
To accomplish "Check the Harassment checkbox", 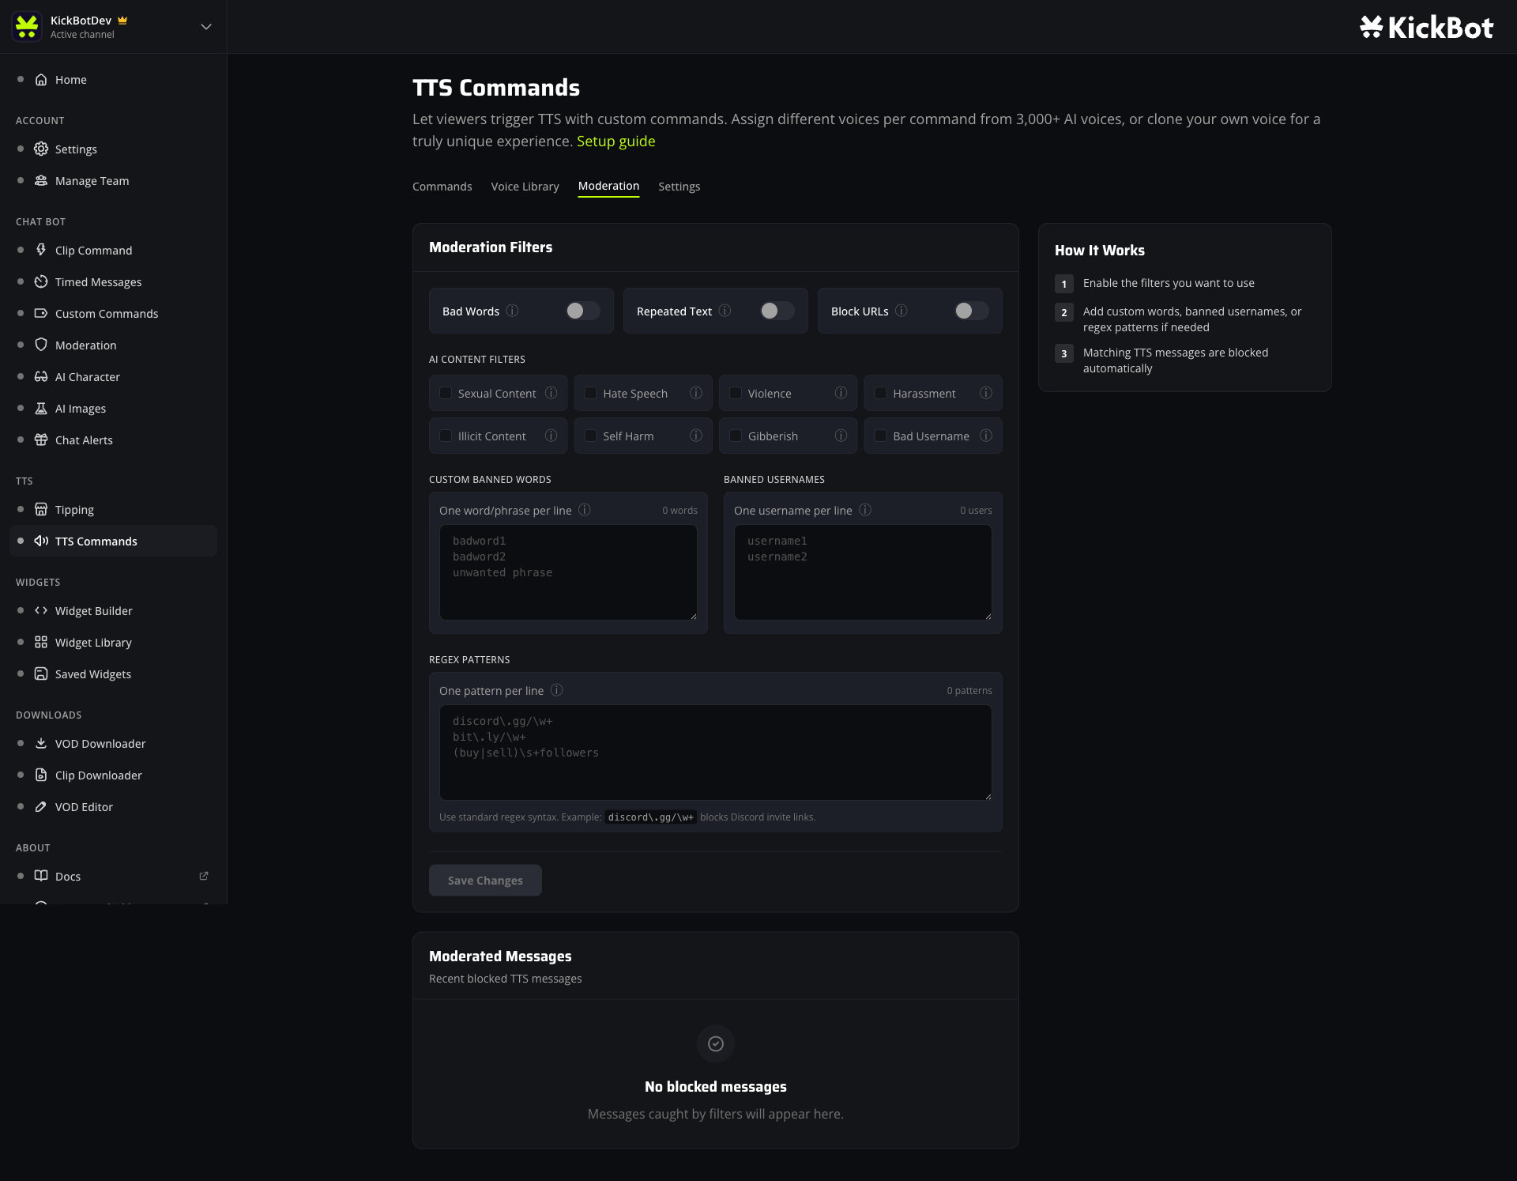I will tap(880, 393).
